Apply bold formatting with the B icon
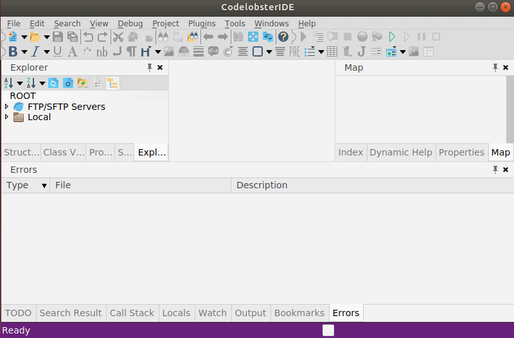 coord(13,52)
